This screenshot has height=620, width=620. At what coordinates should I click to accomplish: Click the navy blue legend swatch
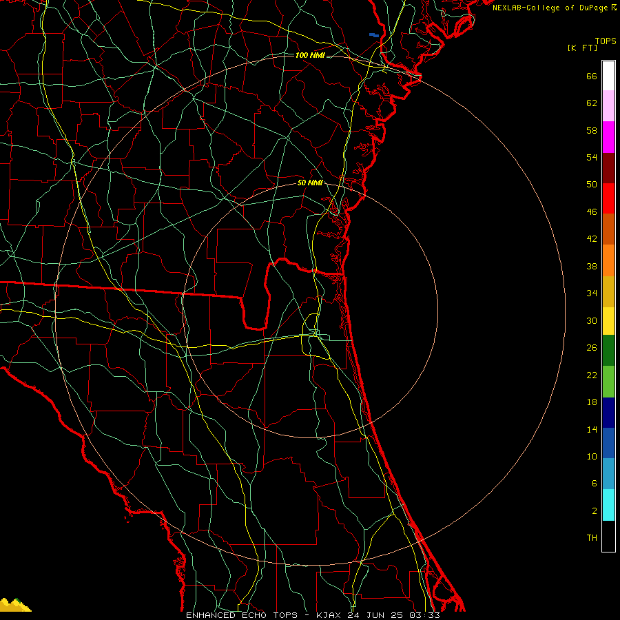tap(608, 413)
